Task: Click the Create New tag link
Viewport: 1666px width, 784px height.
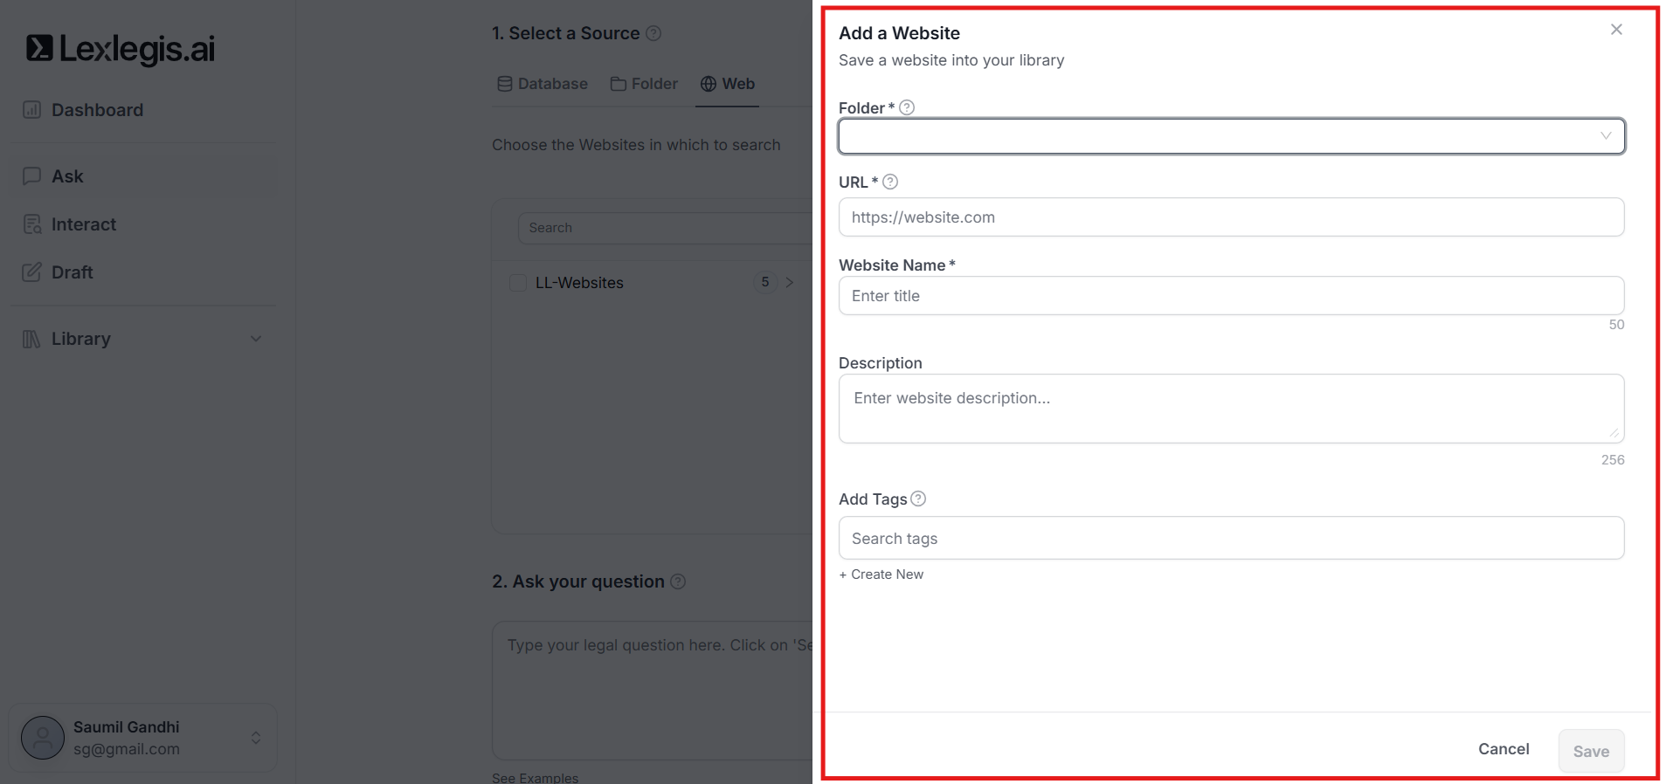Action: pyautogui.click(x=881, y=574)
